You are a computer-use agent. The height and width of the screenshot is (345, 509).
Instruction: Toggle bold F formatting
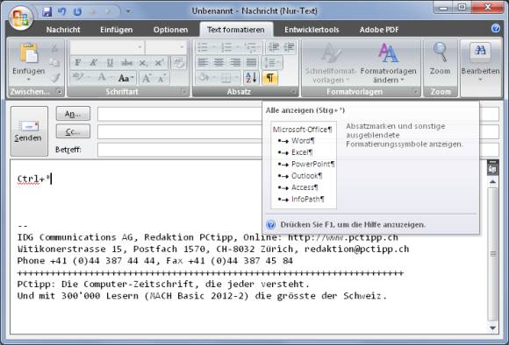tap(77, 62)
